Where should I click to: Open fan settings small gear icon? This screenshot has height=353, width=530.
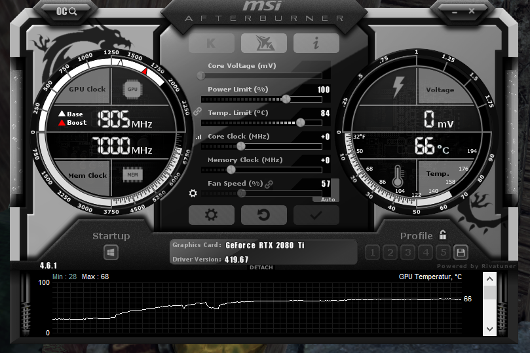point(193,193)
